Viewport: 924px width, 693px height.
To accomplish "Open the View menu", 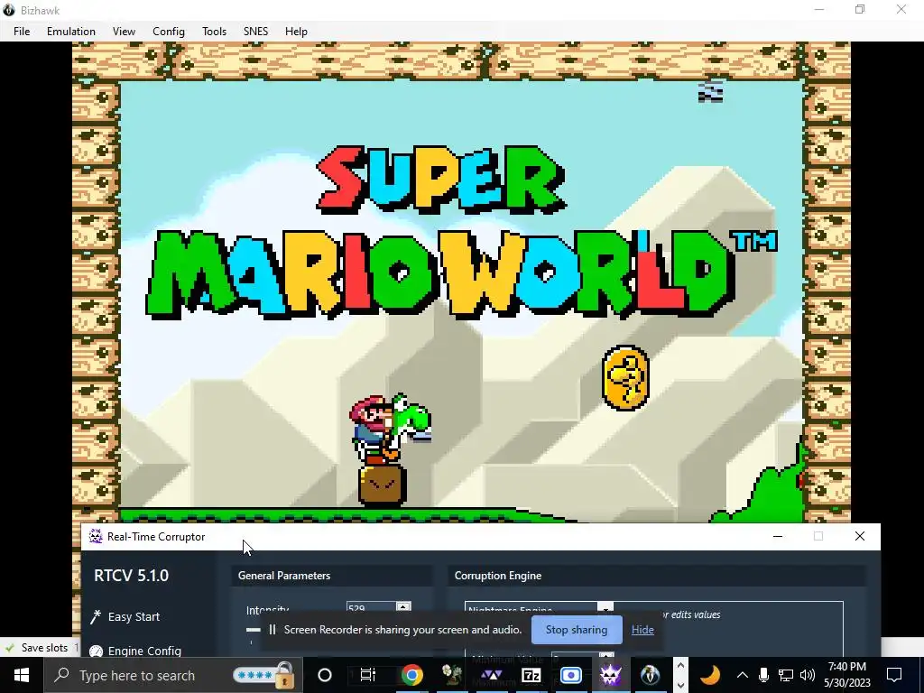I will [124, 32].
